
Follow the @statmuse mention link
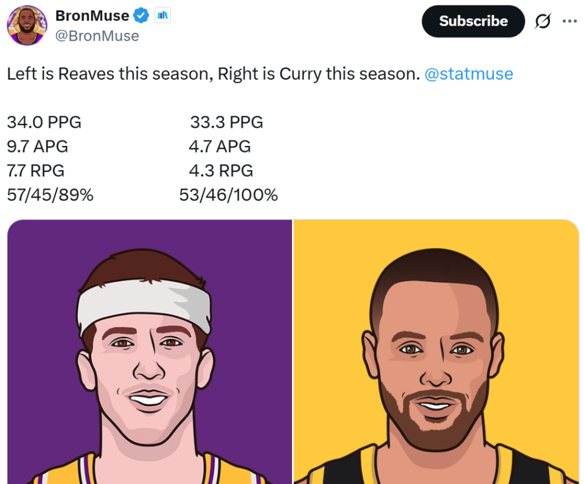pos(468,74)
